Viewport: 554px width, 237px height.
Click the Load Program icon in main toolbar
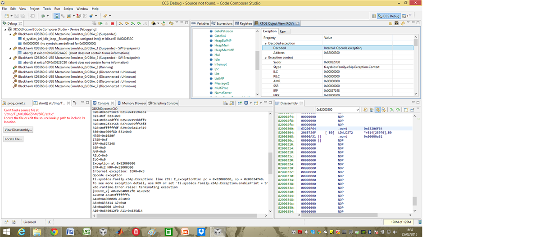tap(69, 16)
